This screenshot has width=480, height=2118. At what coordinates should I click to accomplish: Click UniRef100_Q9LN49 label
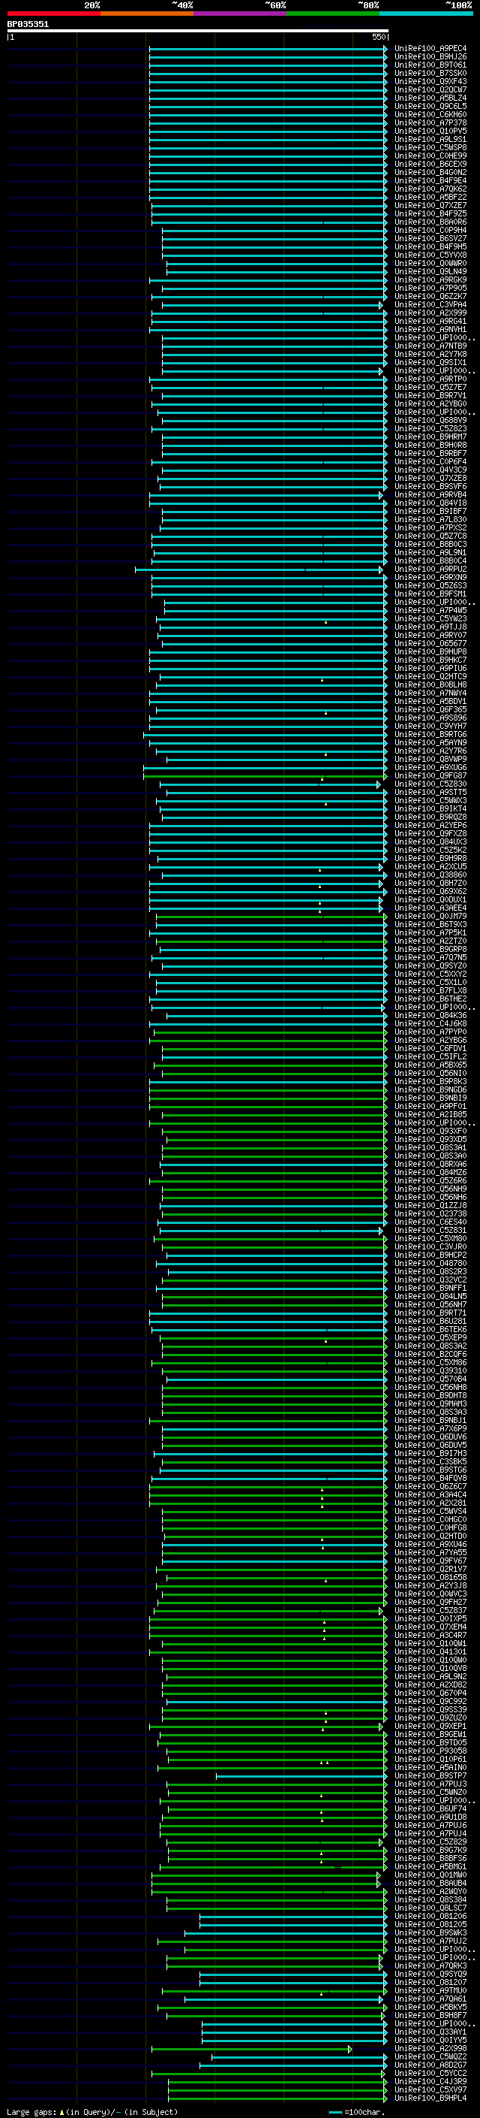(x=430, y=271)
